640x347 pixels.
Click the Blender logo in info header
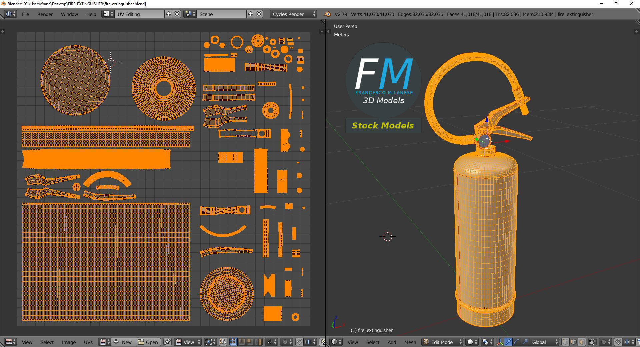(328, 14)
